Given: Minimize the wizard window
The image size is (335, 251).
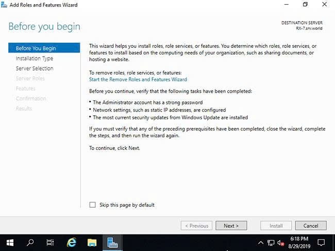Looking at the screenshot, I should tap(286, 4).
